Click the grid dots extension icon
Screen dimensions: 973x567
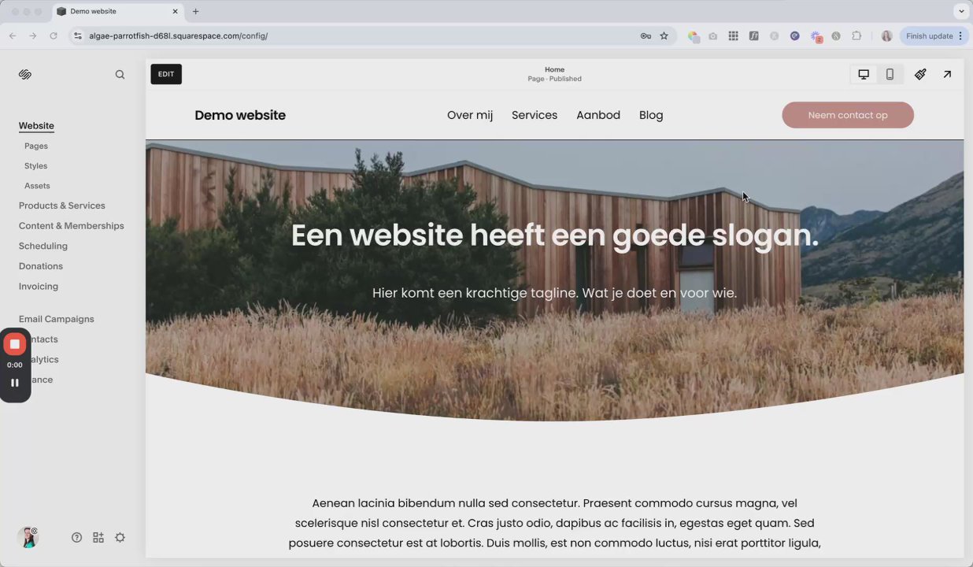(x=733, y=36)
